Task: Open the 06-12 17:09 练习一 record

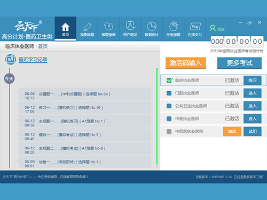Action: coord(85,108)
